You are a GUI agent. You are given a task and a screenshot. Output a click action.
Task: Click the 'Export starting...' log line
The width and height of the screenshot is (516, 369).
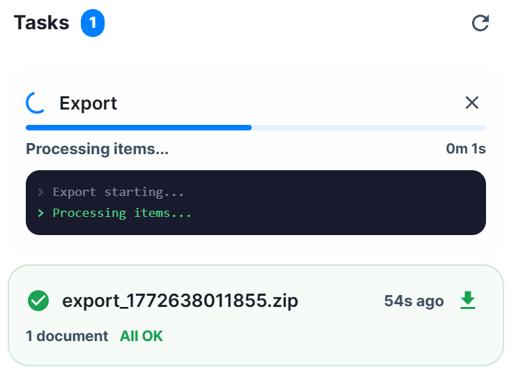pyautogui.click(x=119, y=192)
